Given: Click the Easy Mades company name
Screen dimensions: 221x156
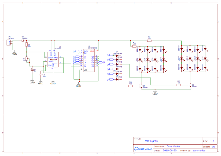Looking at the screenshot, I should 173,146.
